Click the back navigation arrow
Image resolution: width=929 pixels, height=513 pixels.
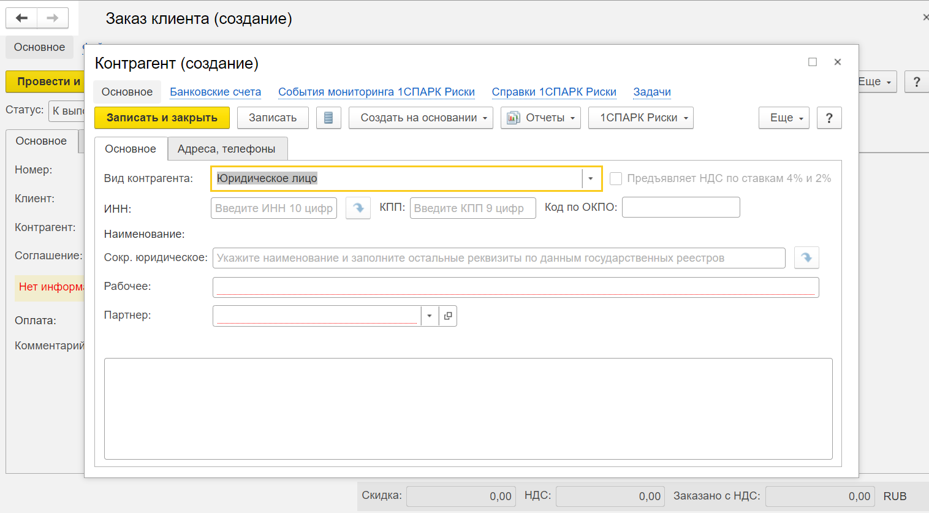pyautogui.click(x=21, y=18)
